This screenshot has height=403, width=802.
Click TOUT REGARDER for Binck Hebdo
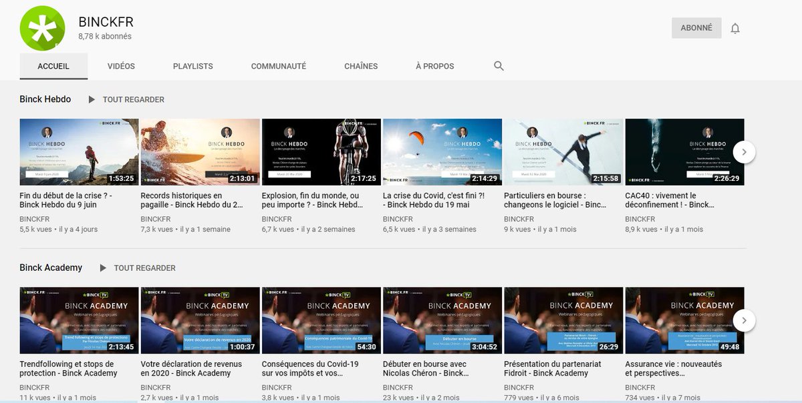tap(134, 99)
